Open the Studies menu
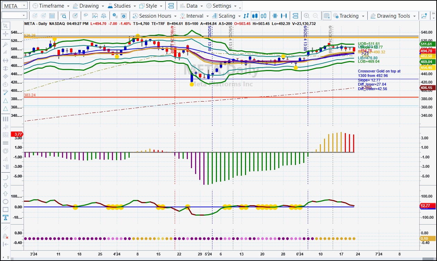Image resolution: width=437 pixels, height=261 pixels. click(x=122, y=6)
